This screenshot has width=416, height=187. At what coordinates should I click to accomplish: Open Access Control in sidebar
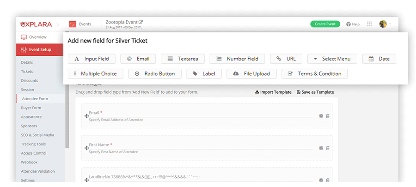pos(34,153)
